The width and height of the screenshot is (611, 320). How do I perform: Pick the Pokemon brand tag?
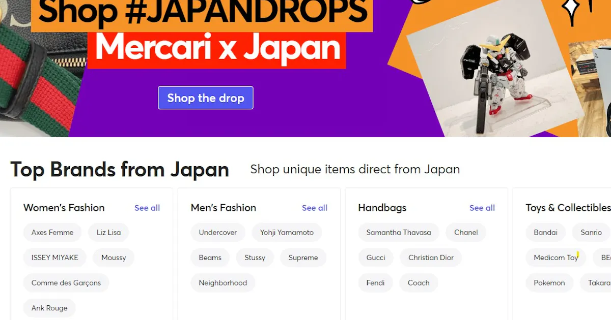(x=549, y=283)
